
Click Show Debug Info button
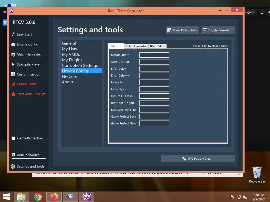tap(182, 30)
